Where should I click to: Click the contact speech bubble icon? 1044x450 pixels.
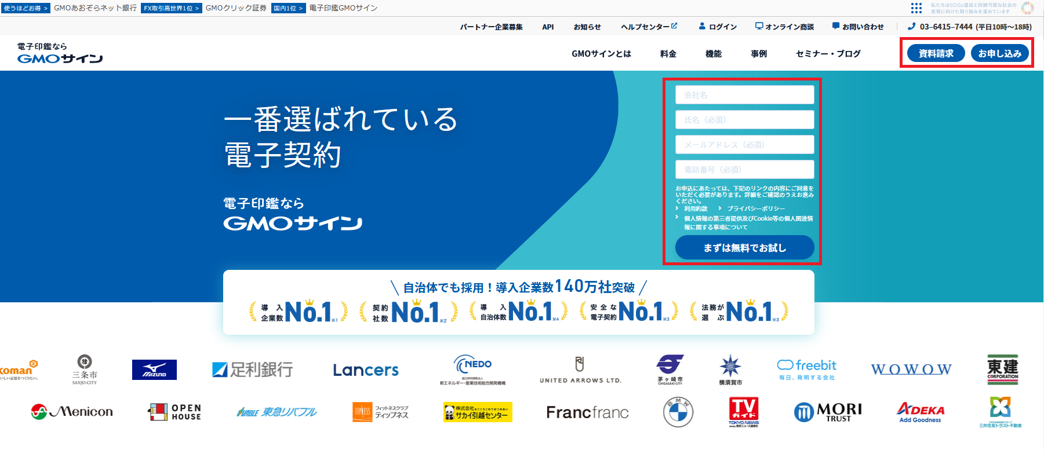836,26
